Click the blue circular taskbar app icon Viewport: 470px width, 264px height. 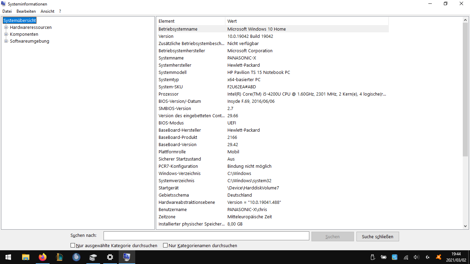pyautogui.click(x=76, y=257)
